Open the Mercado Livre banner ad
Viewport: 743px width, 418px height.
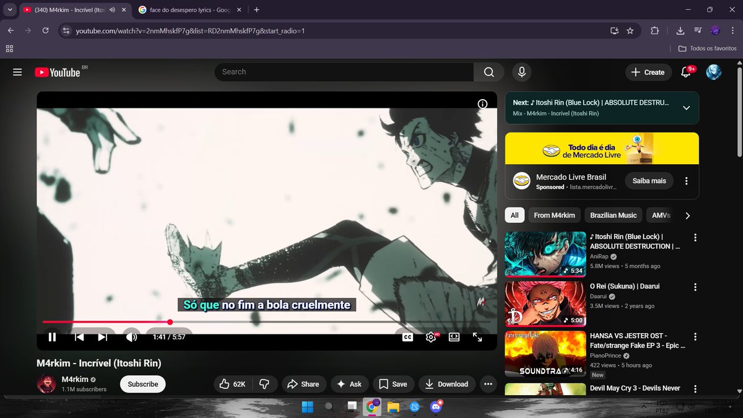tap(602, 148)
